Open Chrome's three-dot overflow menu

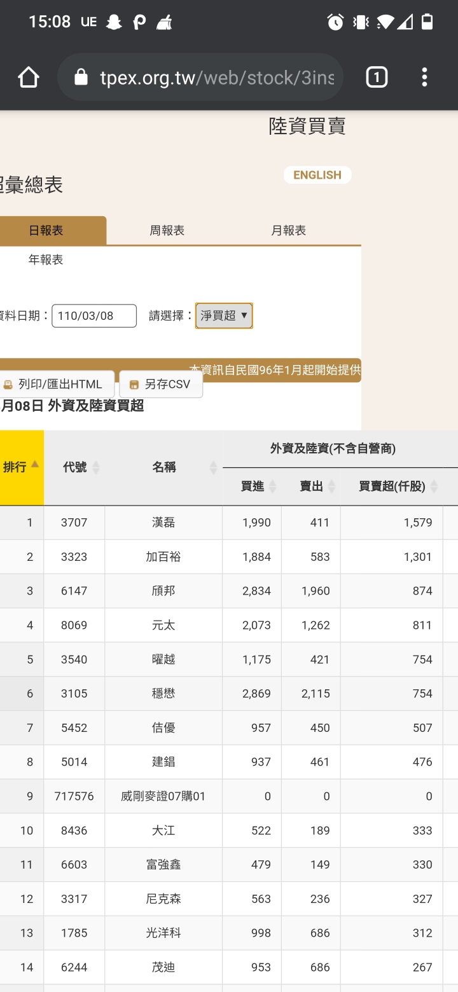click(x=424, y=78)
